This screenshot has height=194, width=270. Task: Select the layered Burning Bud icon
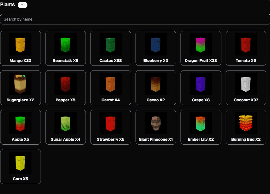pyautogui.click(x=246, y=124)
